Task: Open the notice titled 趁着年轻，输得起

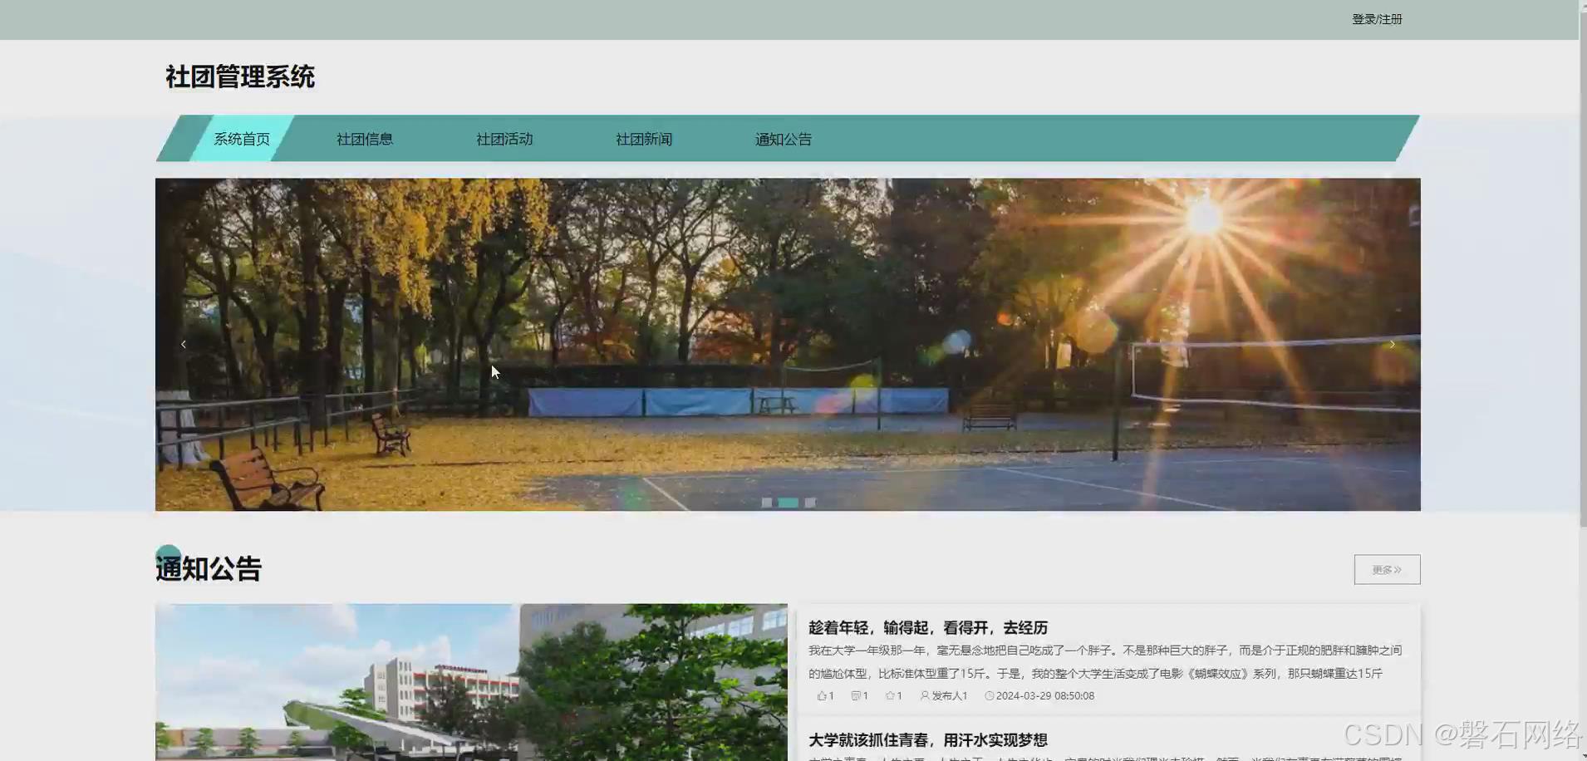Action: 928,627
